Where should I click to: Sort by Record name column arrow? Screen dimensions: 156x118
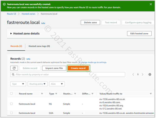(x=42, y=94)
